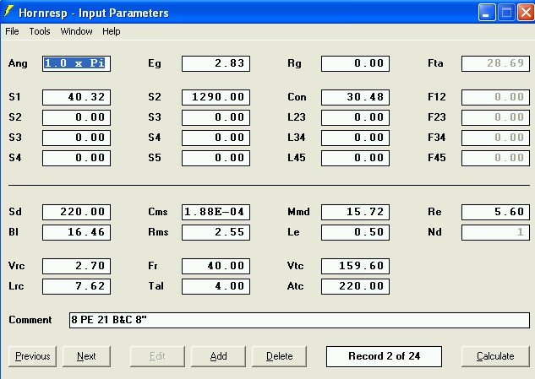The image size is (535, 379).
Task: Maximize the Hornresp window
Action: (506, 13)
